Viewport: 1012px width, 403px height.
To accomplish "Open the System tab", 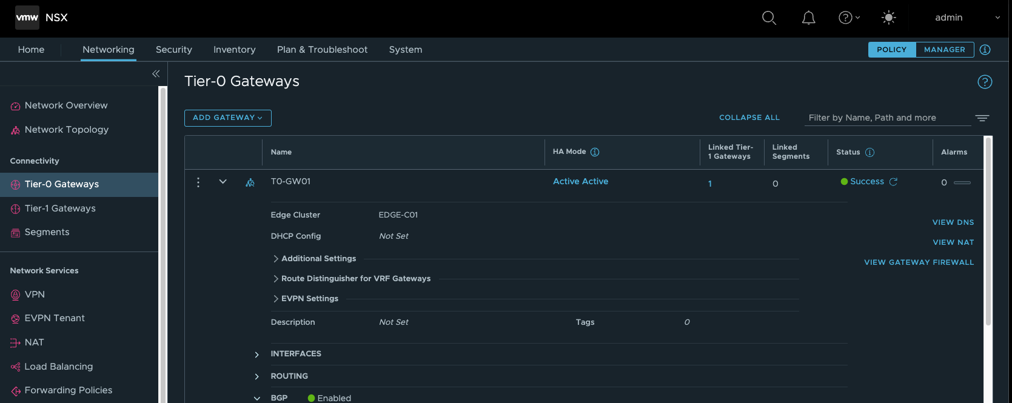I will click(406, 50).
